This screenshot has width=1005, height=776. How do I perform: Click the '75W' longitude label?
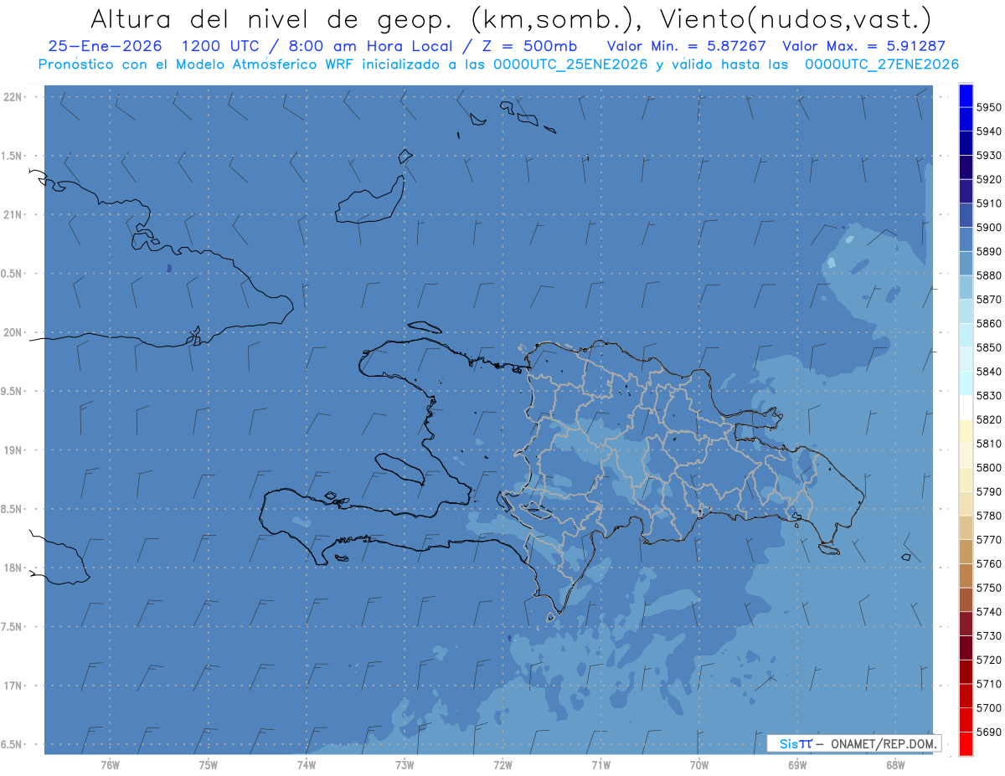click(208, 764)
